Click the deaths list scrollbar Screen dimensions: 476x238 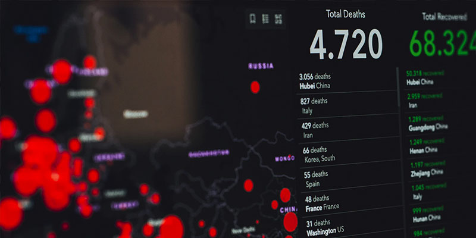[399, 87]
